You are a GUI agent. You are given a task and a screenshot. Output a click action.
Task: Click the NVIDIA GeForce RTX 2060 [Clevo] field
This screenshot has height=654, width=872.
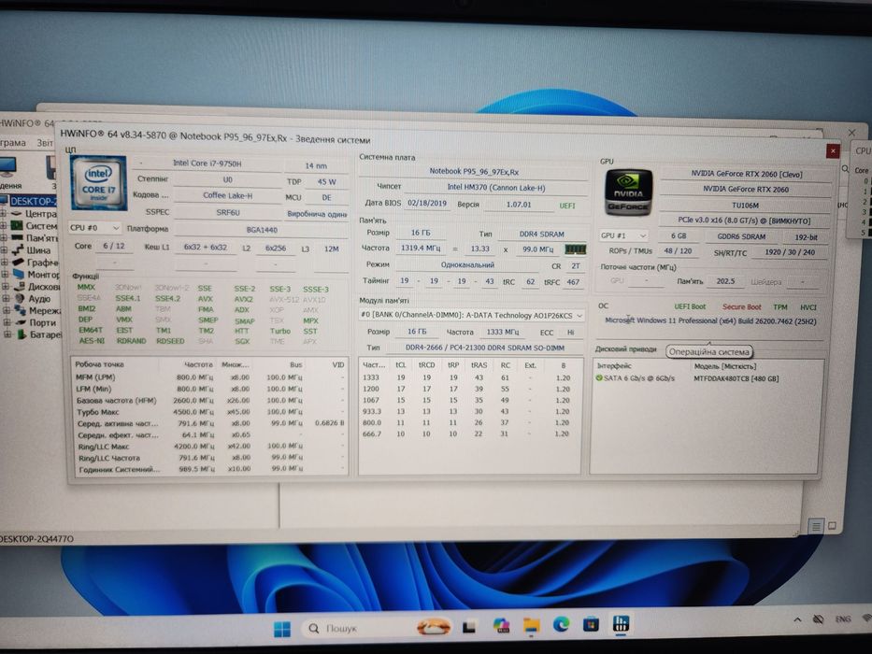tap(747, 174)
